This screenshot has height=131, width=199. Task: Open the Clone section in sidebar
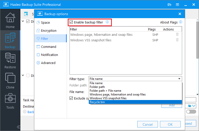click(x=10, y=81)
